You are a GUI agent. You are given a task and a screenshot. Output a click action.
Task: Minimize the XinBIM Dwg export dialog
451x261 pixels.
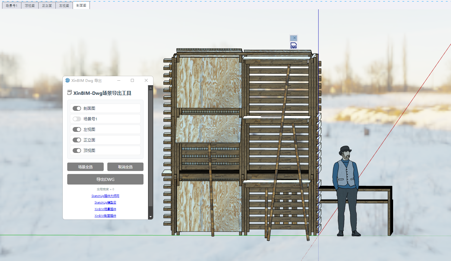pyautogui.click(x=119, y=80)
